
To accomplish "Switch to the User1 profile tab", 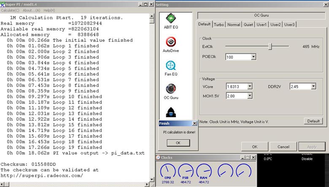I will (x=262, y=24).
